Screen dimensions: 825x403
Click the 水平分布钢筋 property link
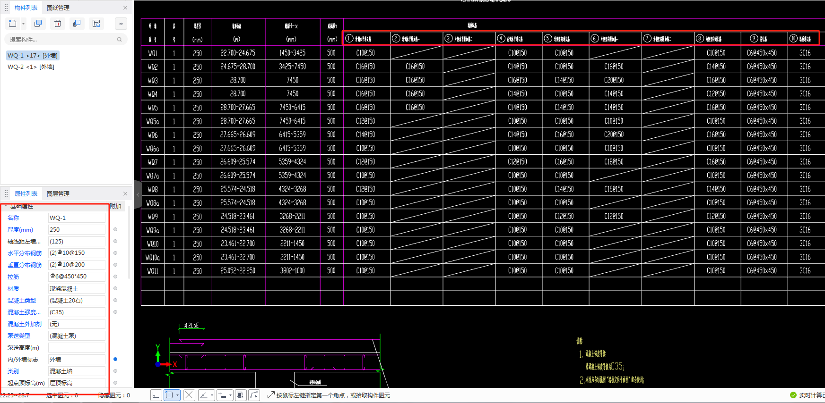point(25,253)
